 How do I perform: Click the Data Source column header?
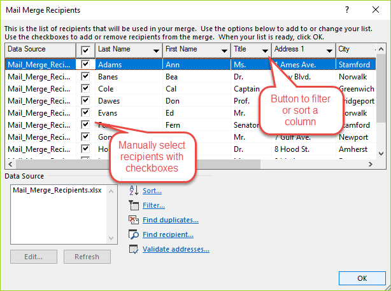click(x=39, y=50)
